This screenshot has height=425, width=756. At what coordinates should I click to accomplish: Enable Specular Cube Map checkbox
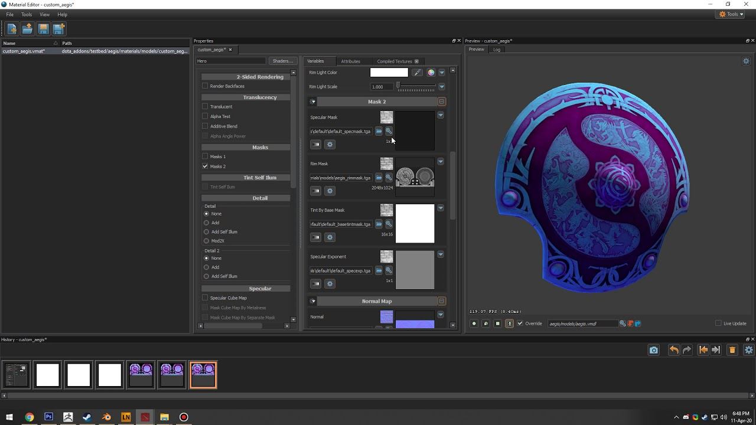pyautogui.click(x=205, y=298)
